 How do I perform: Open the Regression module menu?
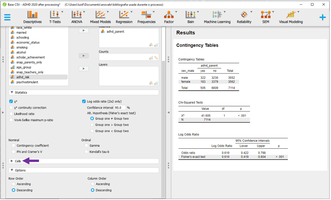click(124, 17)
